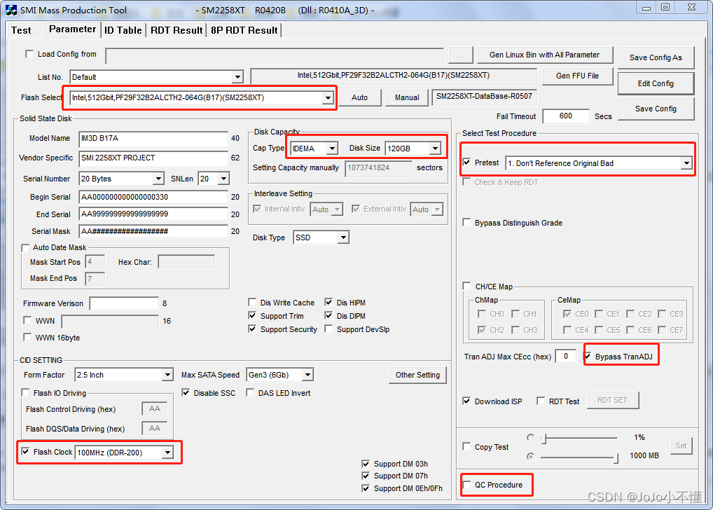Click the Firmware Version input field
Screen dimensions: 713x510
124,303
